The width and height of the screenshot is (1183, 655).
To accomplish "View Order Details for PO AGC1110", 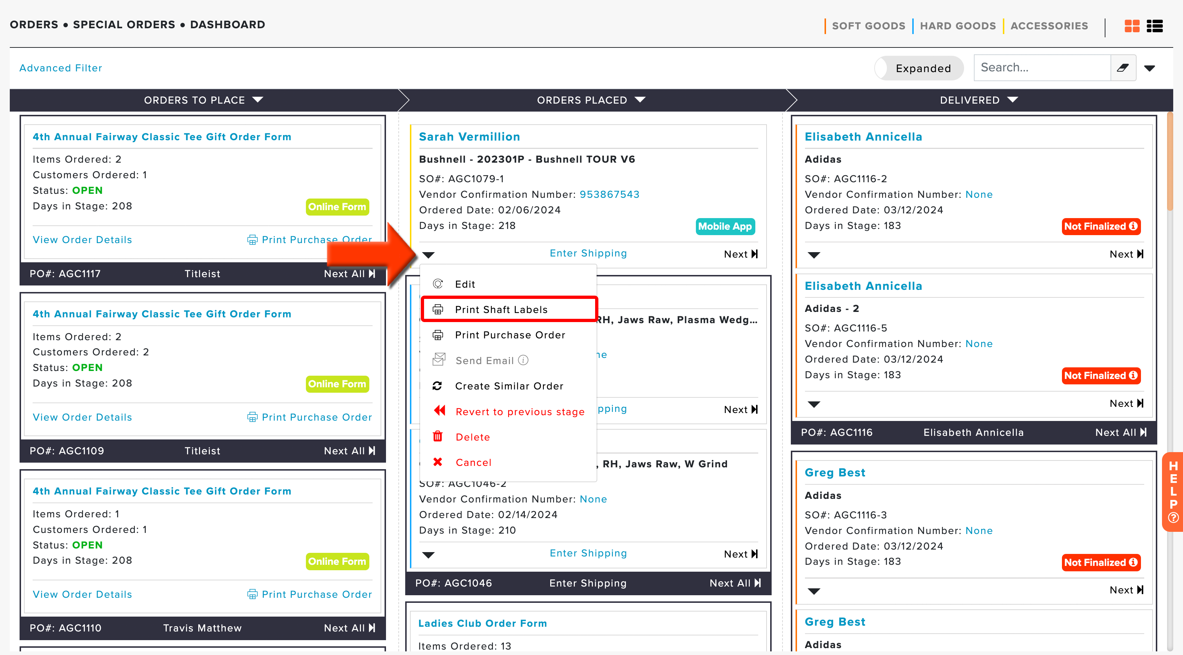I will (x=82, y=594).
